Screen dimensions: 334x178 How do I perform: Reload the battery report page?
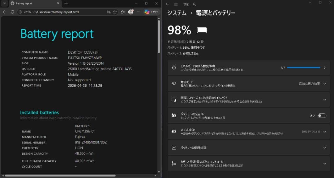click(x=12, y=12)
